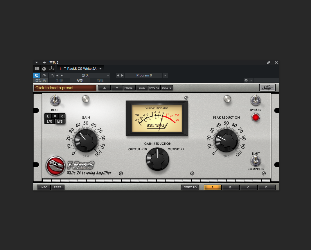
Task: Select setting slot B
Action: point(230,187)
